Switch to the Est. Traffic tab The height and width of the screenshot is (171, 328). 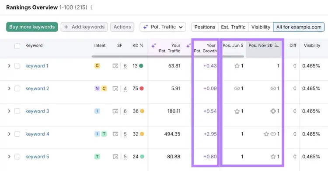[233, 27]
